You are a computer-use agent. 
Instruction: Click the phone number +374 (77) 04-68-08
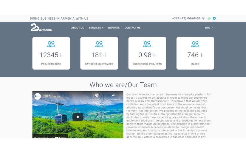click(x=186, y=18)
